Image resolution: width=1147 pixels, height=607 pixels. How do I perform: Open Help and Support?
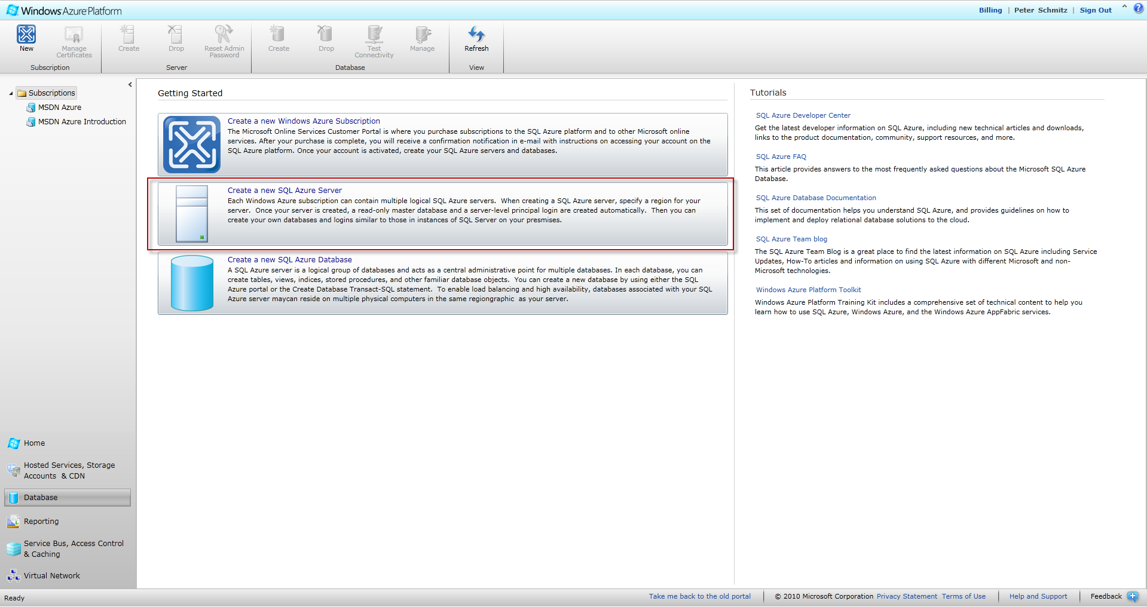1038,596
